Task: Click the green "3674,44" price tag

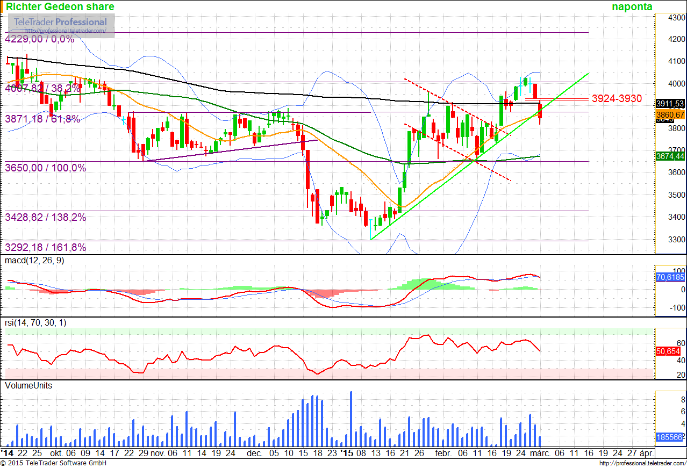Action: pos(670,156)
